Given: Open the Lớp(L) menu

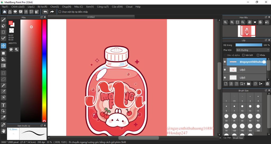Looking at the screenshot, I should [x=31, y=7].
